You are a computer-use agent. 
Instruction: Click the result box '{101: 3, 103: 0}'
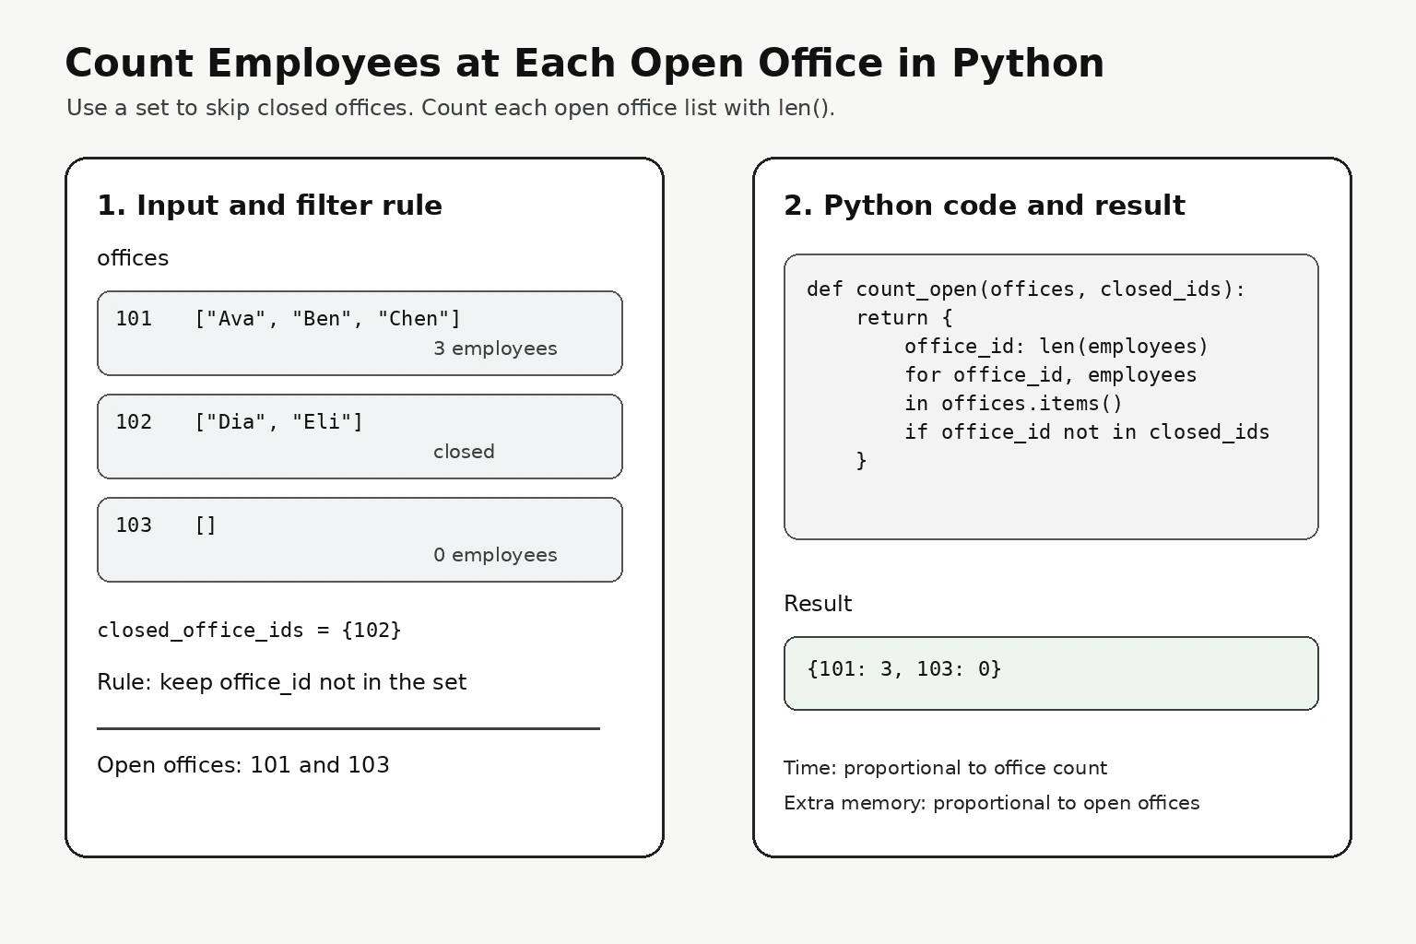click(1051, 673)
